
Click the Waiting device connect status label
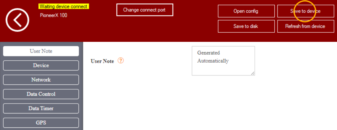[64, 6]
